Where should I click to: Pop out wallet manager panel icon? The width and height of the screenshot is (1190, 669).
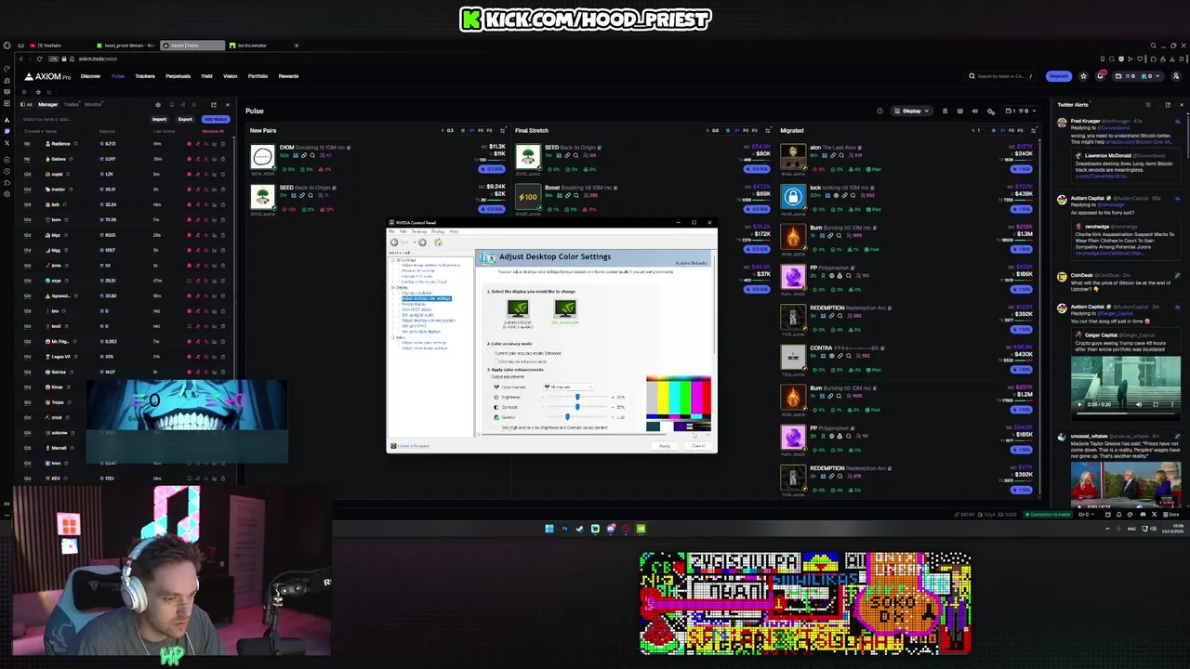point(214,104)
